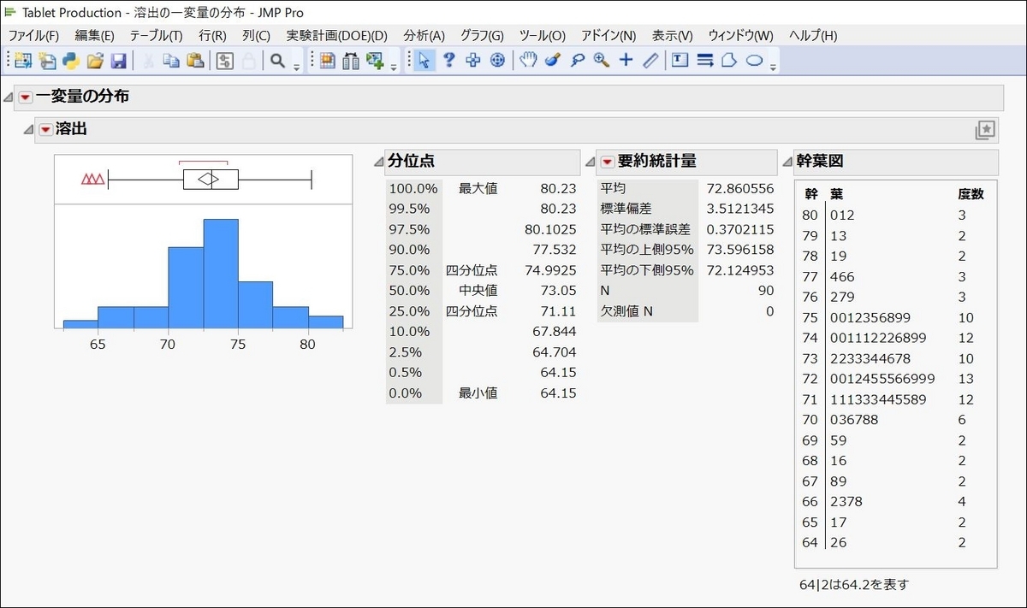Click the 平均 value 72.860556
The height and width of the screenshot is (608, 1027).
(739, 188)
